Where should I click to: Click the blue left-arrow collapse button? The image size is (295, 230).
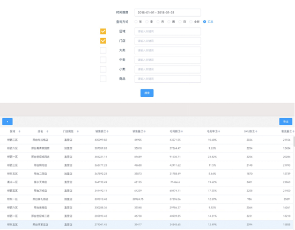click(x=8, y=121)
